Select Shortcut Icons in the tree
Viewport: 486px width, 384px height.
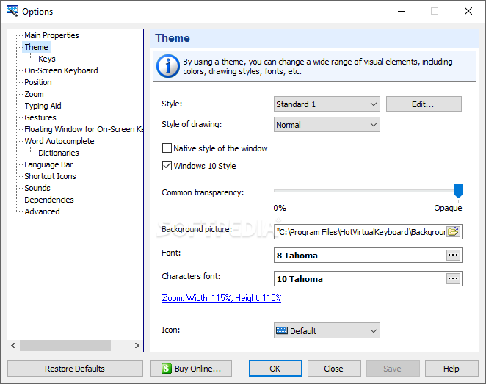50,176
